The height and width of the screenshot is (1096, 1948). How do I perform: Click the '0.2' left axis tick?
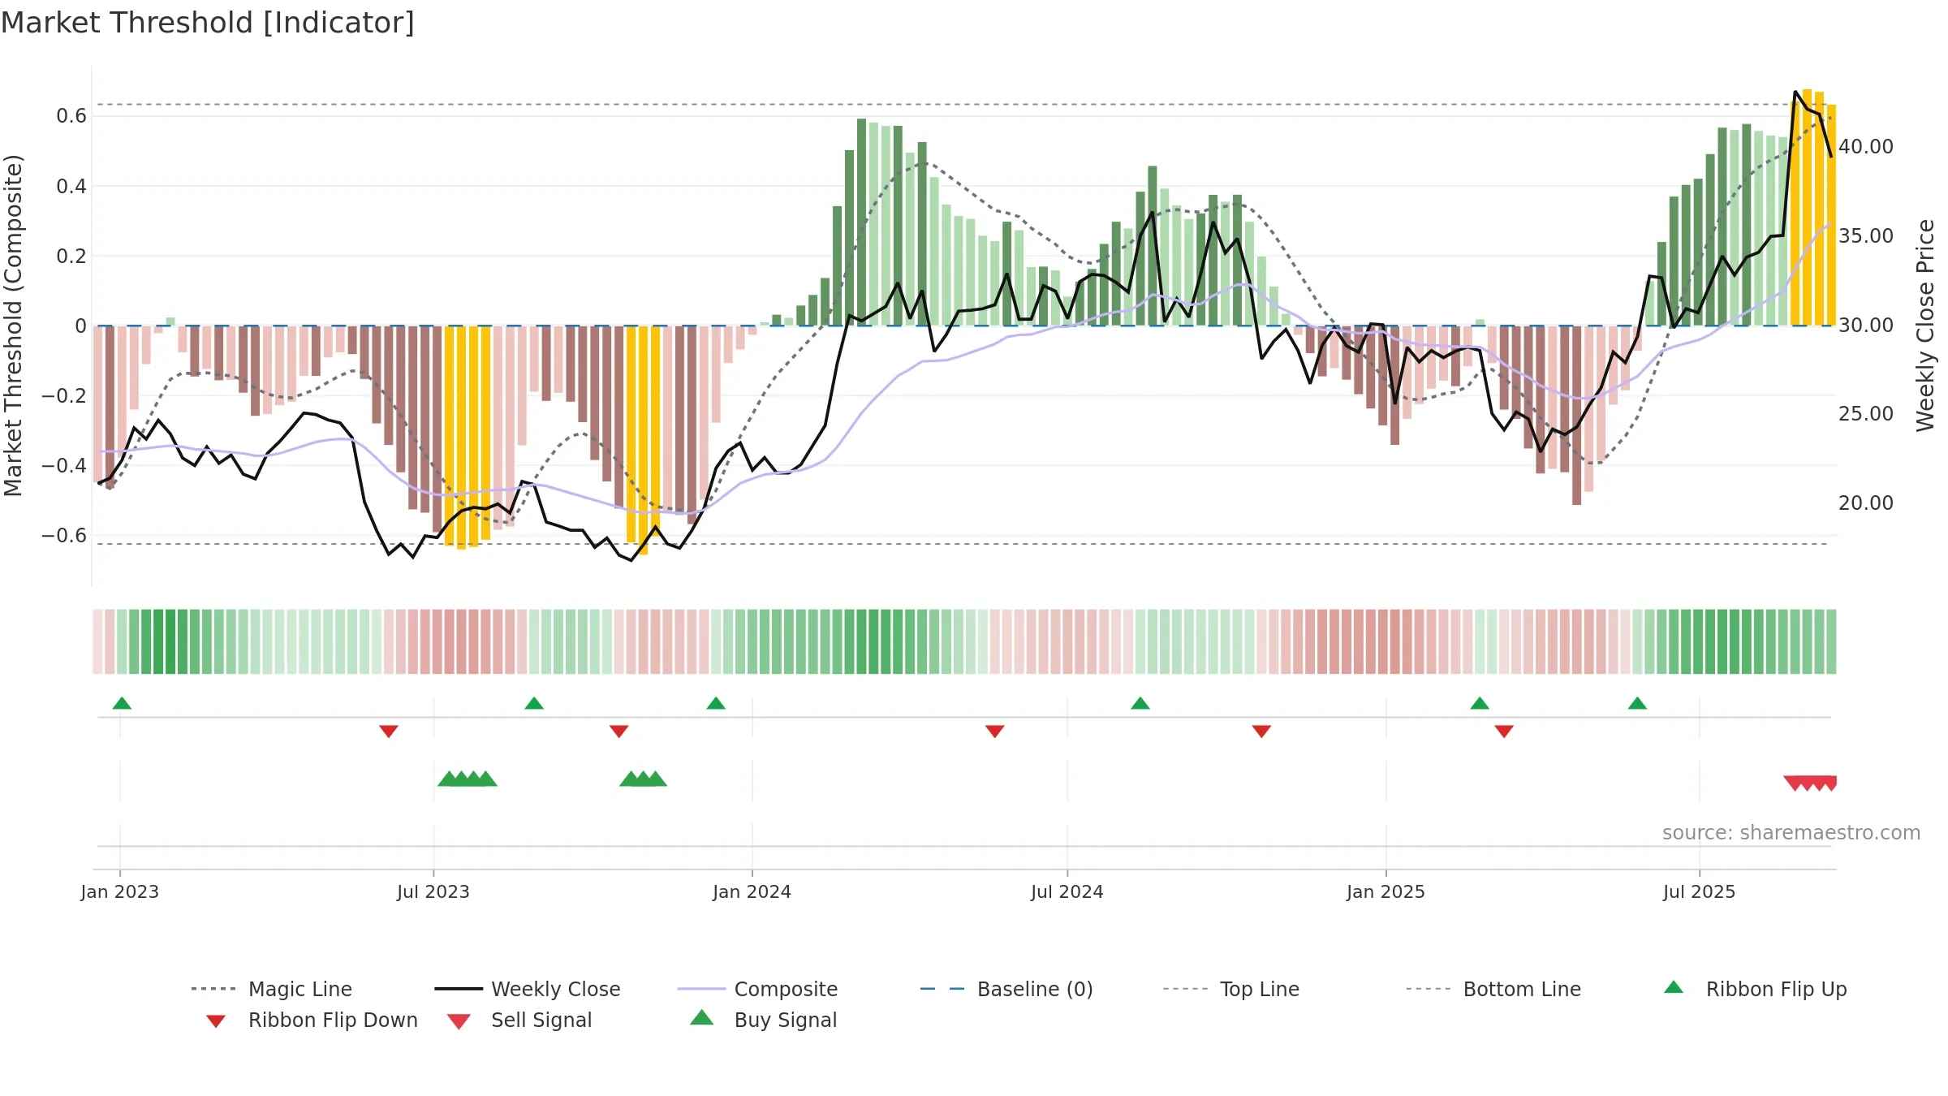(x=71, y=257)
